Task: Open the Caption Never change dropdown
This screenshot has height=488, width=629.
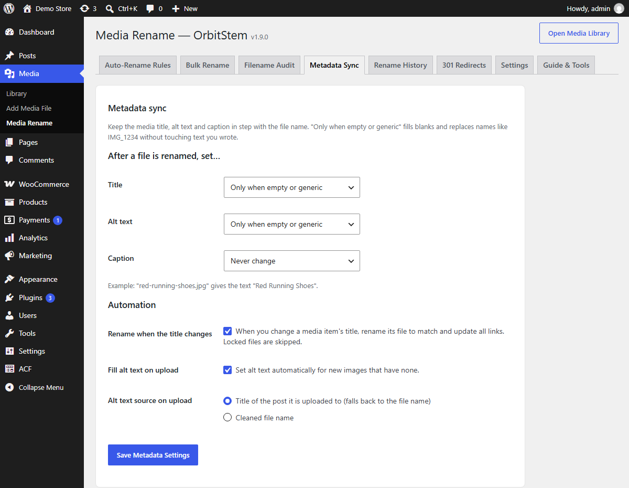Action: tap(292, 261)
